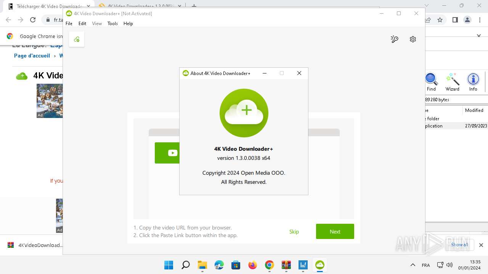Launch the Wizard in WinRAR
The image size is (488, 274).
453,82
